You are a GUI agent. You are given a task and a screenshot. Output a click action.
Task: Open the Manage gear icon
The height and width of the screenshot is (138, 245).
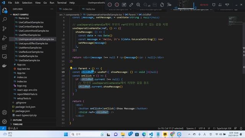click(4, 122)
